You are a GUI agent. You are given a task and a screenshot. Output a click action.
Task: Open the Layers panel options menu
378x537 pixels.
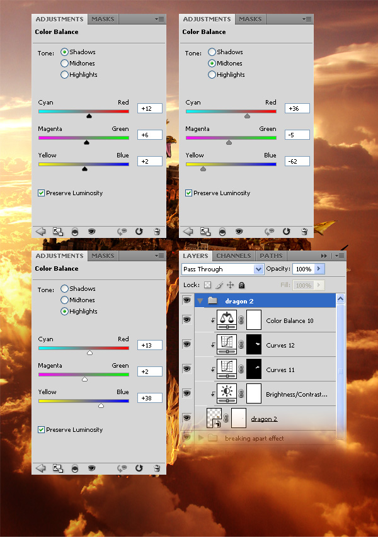(x=340, y=256)
